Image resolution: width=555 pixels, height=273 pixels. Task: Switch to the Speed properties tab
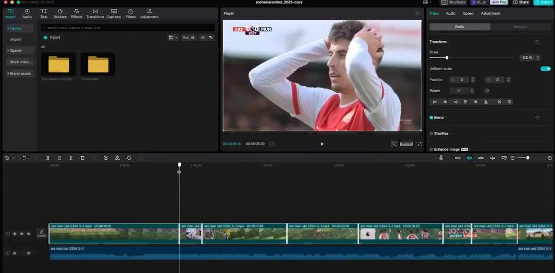[468, 13]
